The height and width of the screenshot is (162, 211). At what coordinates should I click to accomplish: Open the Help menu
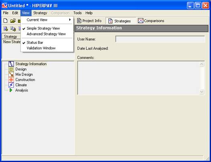(x=89, y=13)
